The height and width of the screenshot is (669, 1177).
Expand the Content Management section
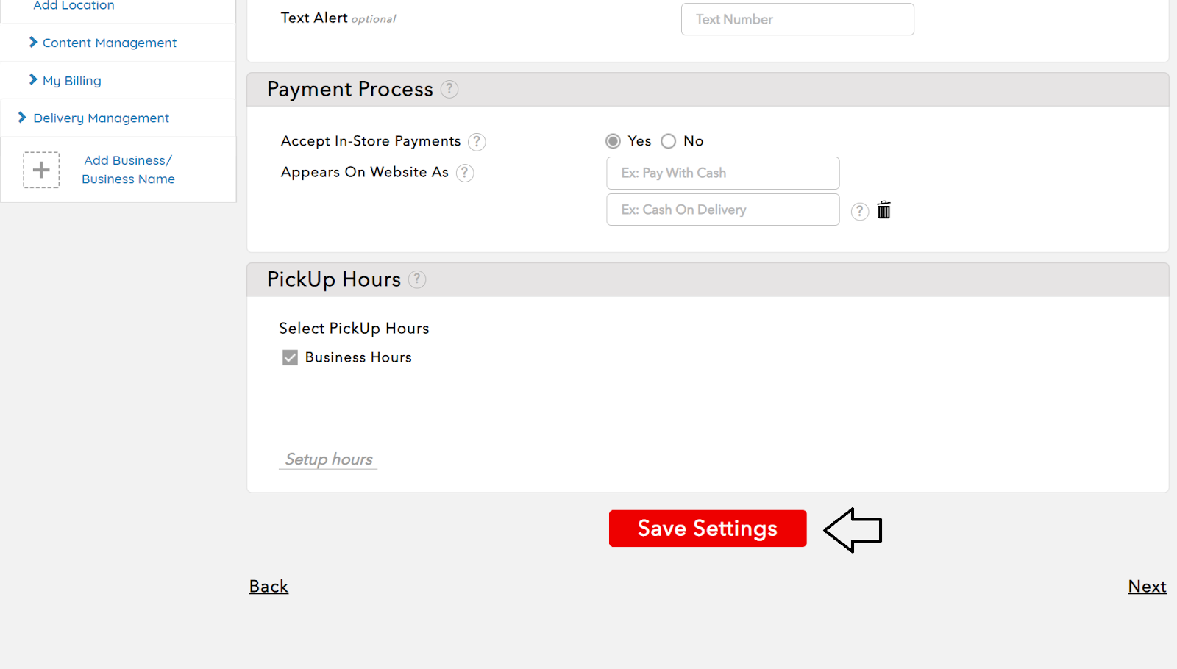[x=109, y=43]
